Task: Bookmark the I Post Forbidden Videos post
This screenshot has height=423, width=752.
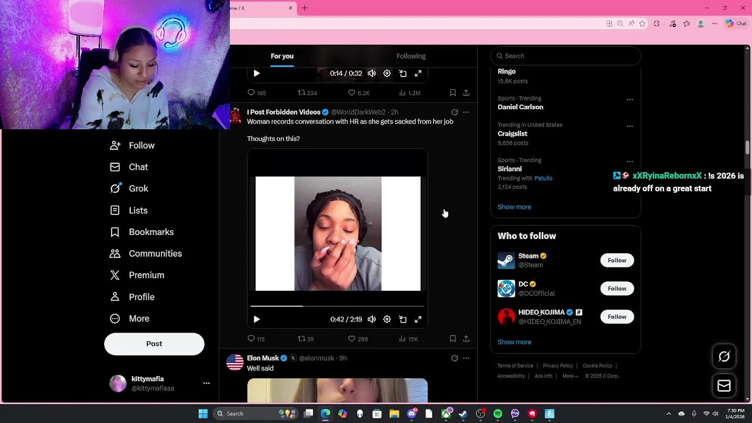Action: click(x=453, y=339)
